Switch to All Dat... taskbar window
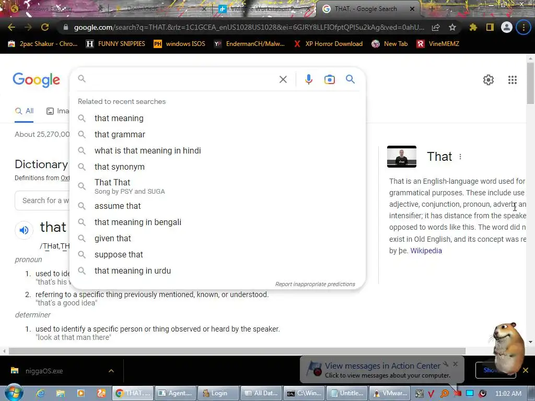This screenshot has width=535, height=401. (x=261, y=393)
